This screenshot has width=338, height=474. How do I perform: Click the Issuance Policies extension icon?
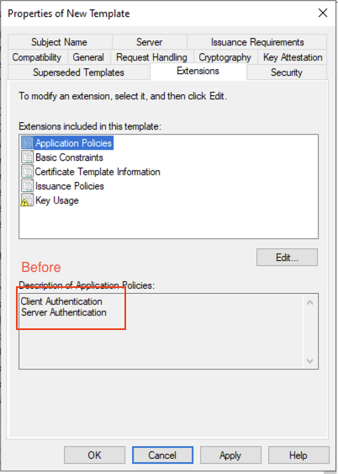[27, 186]
